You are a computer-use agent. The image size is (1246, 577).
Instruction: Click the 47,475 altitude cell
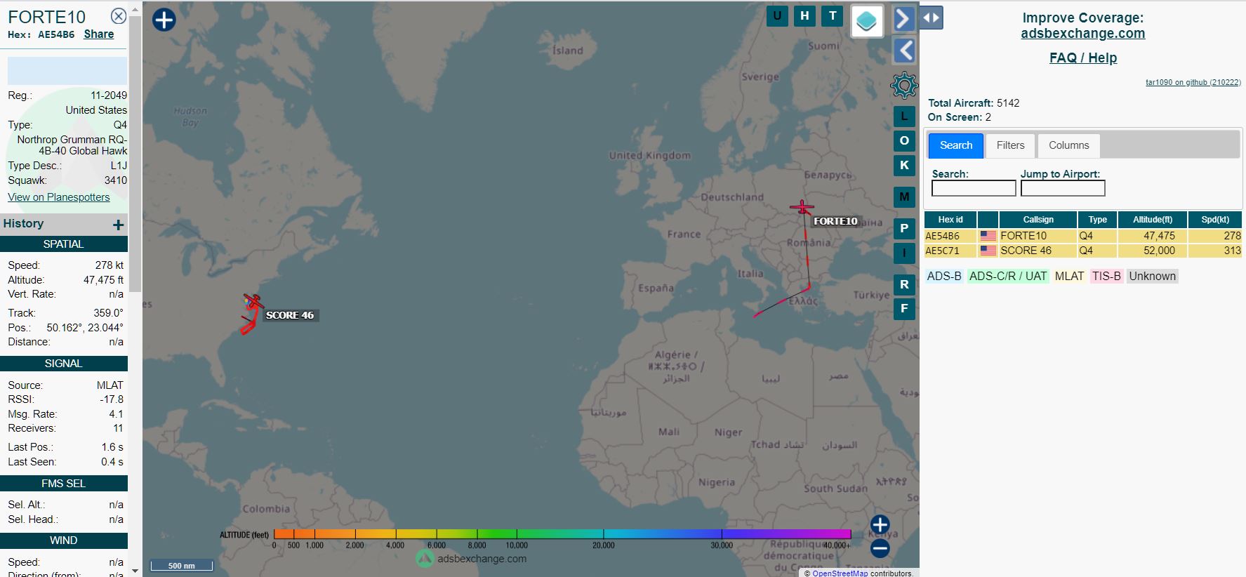pyautogui.click(x=1152, y=236)
